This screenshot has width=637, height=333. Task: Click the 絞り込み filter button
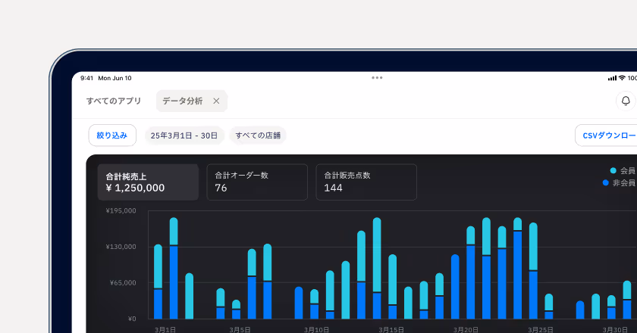click(112, 135)
